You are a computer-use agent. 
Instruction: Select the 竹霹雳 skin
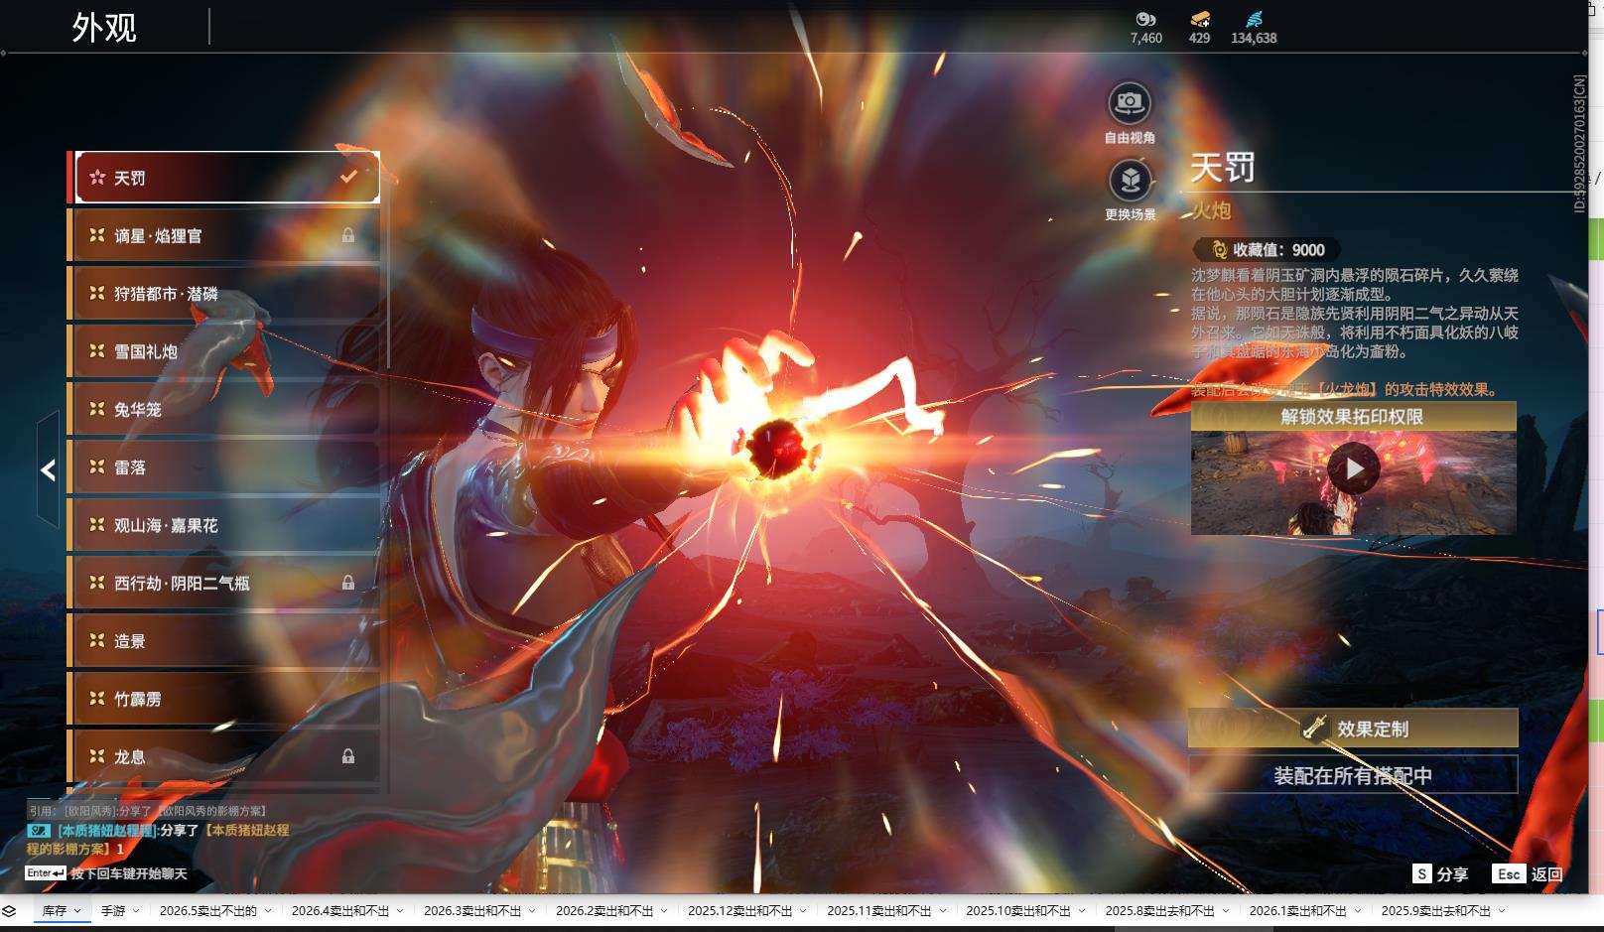(224, 699)
